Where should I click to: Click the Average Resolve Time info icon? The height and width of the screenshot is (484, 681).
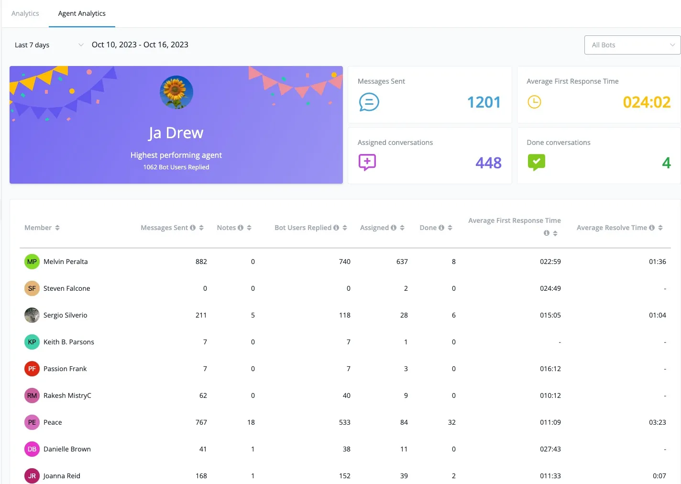[x=652, y=228]
